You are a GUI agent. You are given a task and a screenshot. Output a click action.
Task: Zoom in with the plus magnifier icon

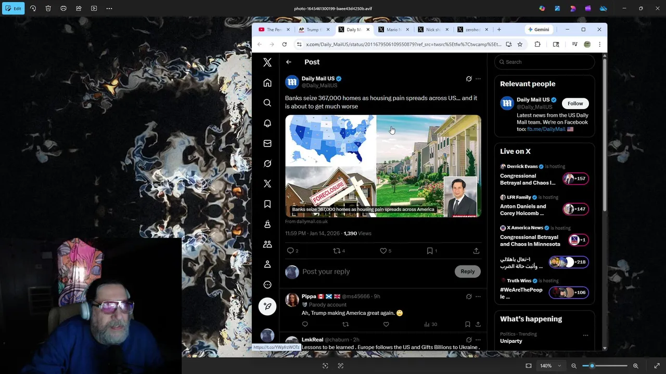pyautogui.click(x=635, y=366)
